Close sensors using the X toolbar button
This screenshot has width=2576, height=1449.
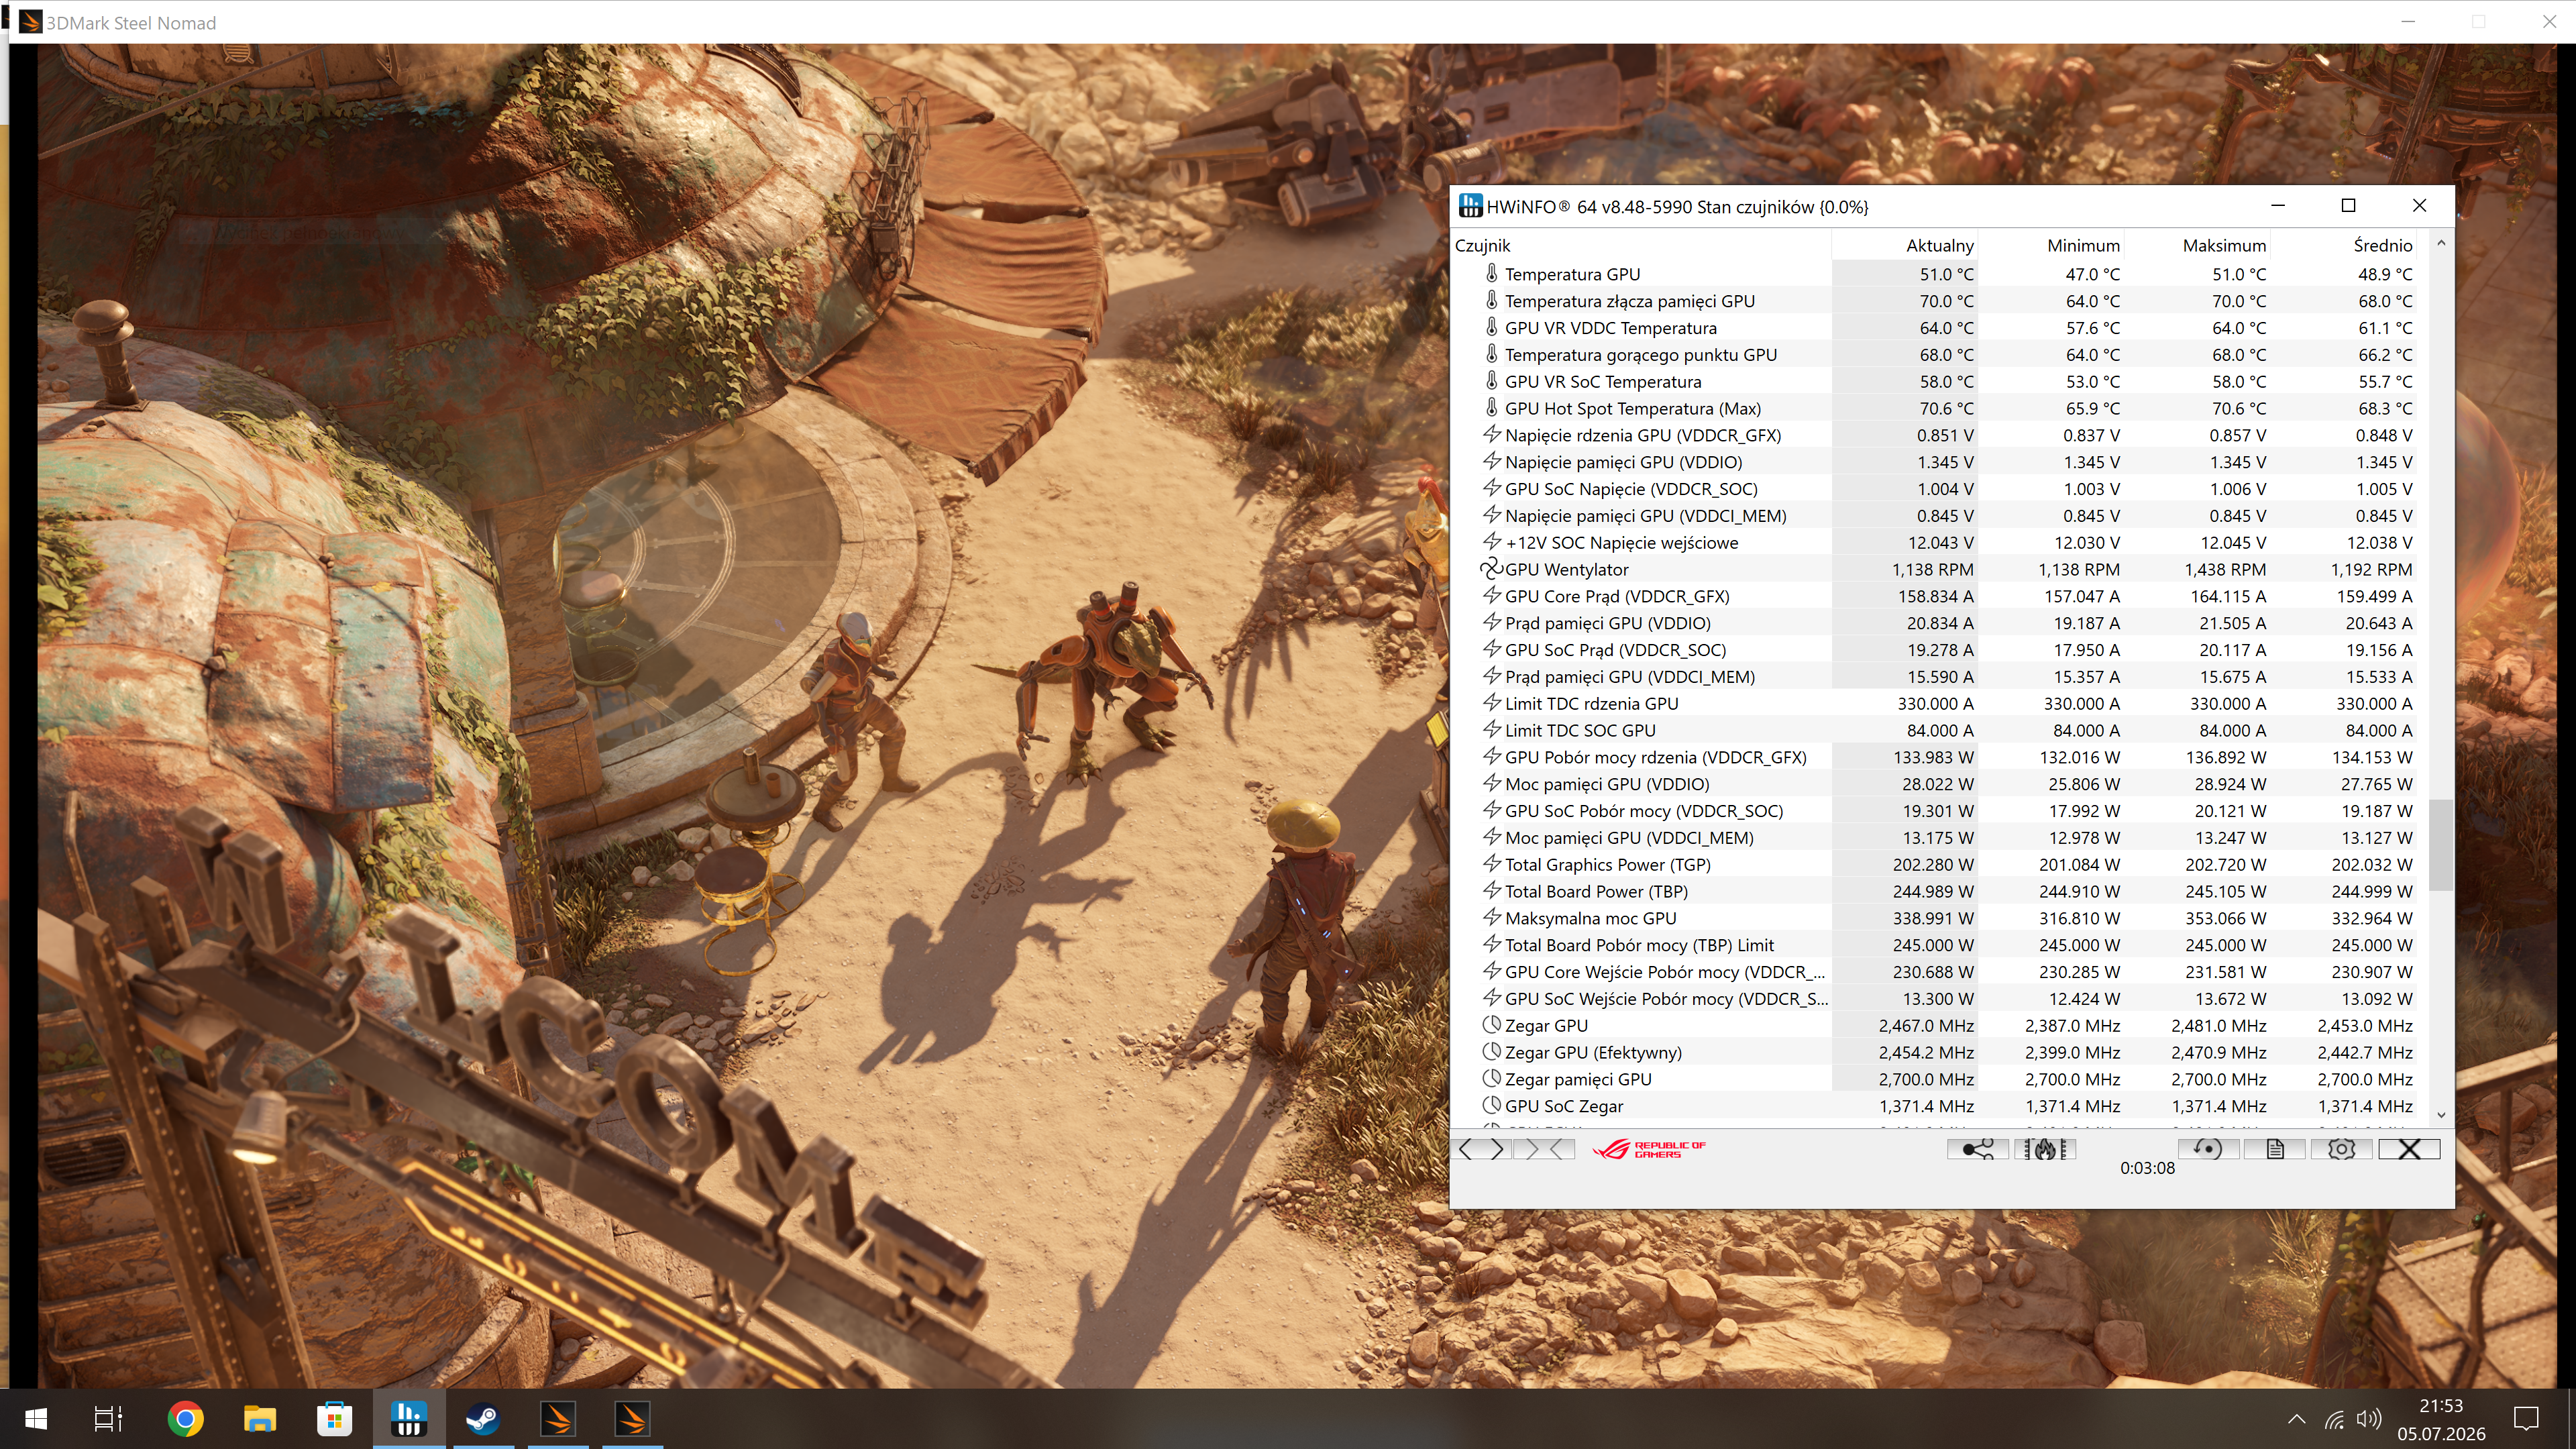pyautogui.click(x=2409, y=1149)
